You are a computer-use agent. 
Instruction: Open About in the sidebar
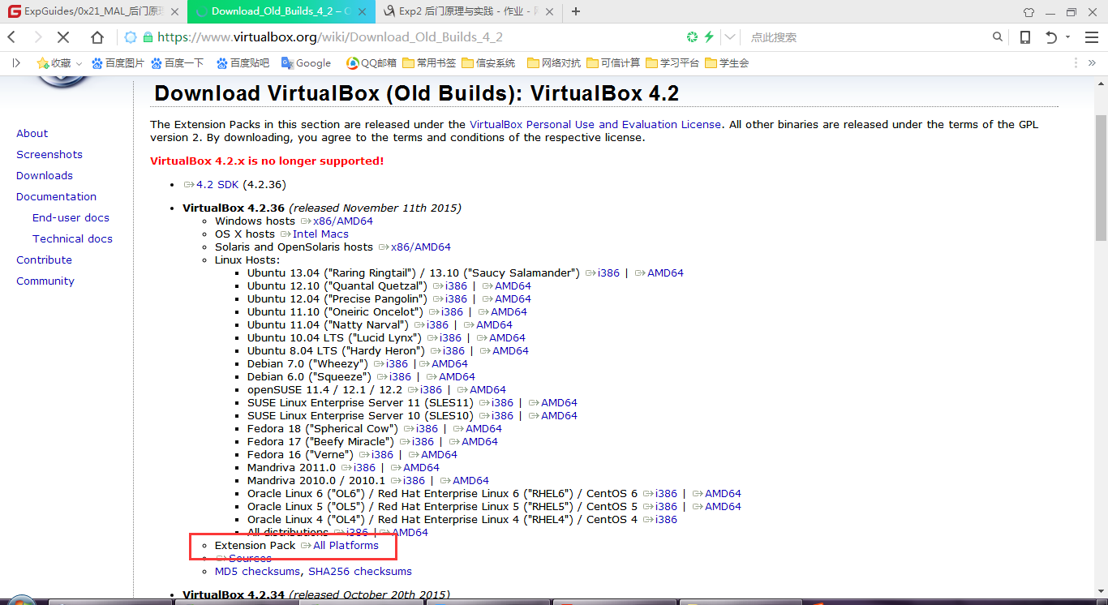point(32,133)
